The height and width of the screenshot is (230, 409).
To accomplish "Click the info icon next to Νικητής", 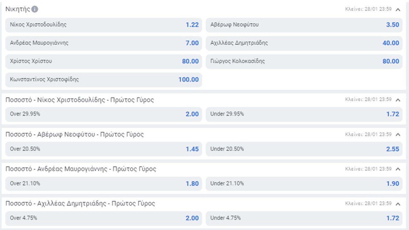I will coord(35,9).
